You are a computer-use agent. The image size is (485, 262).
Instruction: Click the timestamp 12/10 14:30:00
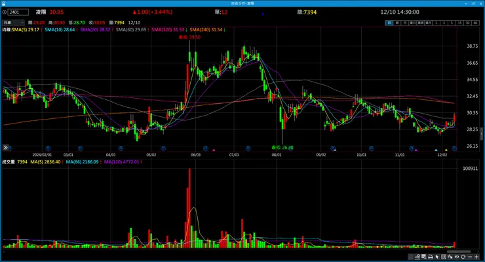click(x=400, y=12)
